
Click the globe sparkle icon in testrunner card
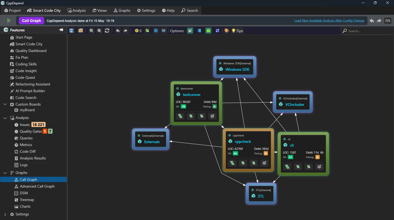212,116
